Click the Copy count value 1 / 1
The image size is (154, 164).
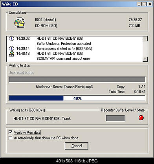(142, 87)
